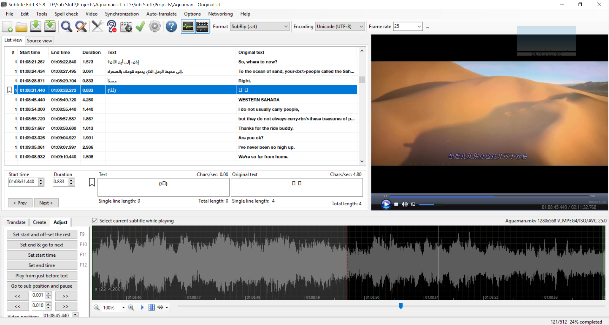Rewind video with the player back arrows

click(385, 196)
